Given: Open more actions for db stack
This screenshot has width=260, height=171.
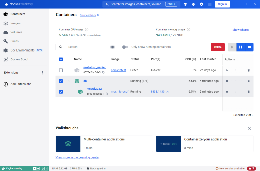Looking at the screenshot, I should pos(235,81).
